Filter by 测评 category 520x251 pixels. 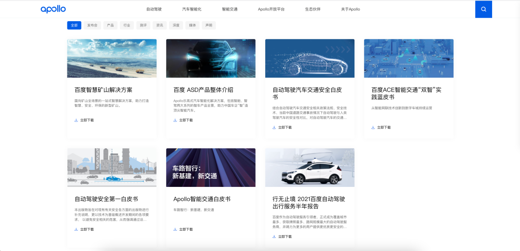143,25
